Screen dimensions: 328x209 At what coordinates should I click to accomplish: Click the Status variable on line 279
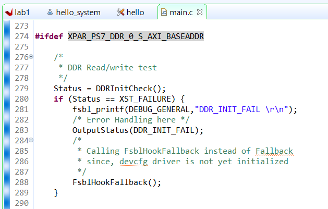click(68, 89)
